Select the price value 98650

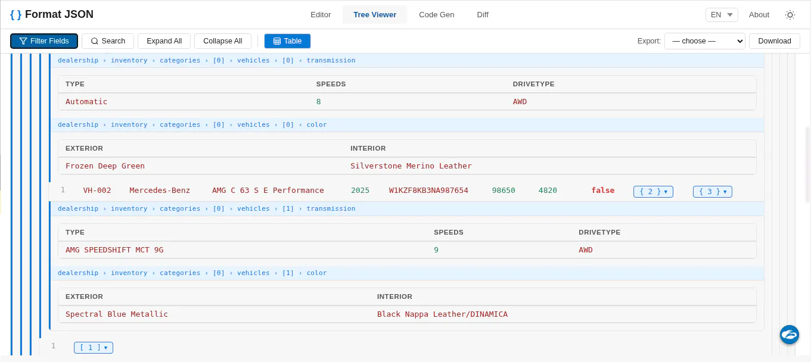pos(504,191)
